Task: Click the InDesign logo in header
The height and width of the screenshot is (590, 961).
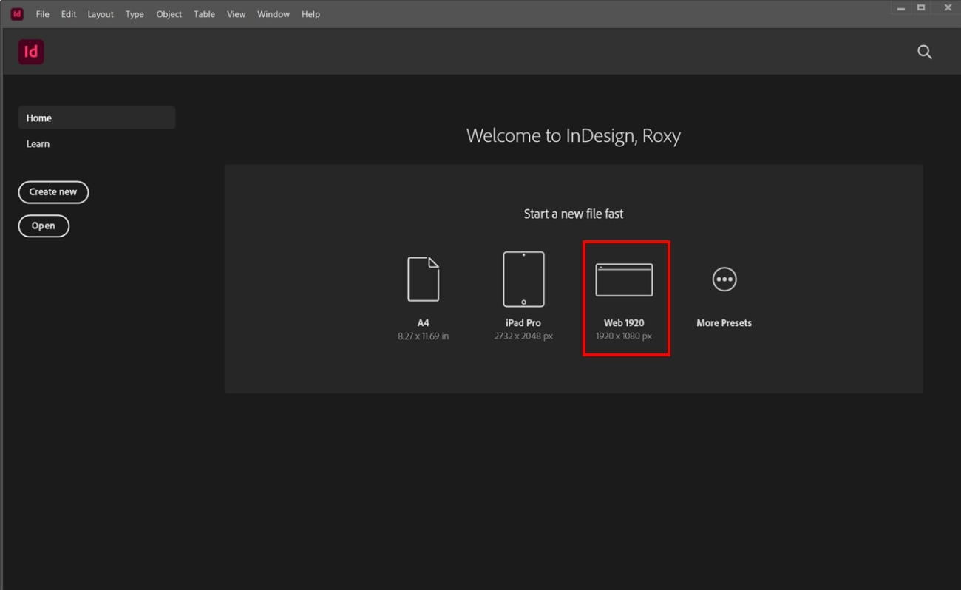Action: pyautogui.click(x=31, y=52)
